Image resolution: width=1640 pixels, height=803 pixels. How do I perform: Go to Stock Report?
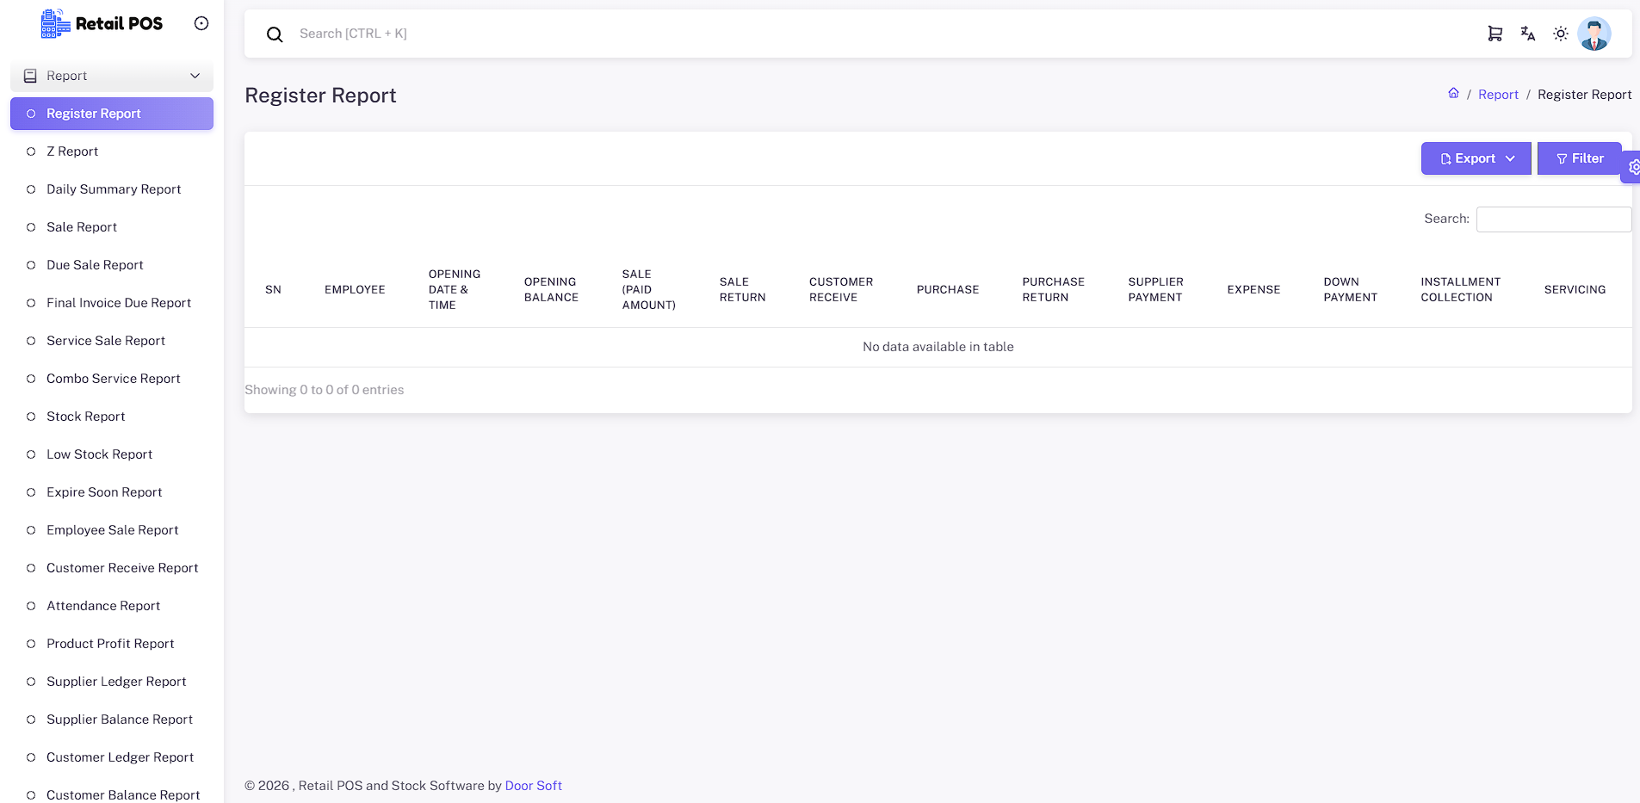(x=86, y=417)
